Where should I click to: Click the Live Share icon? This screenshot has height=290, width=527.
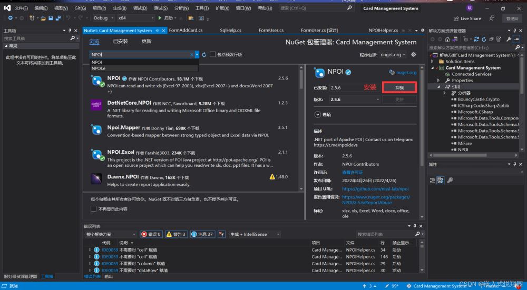click(x=456, y=18)
